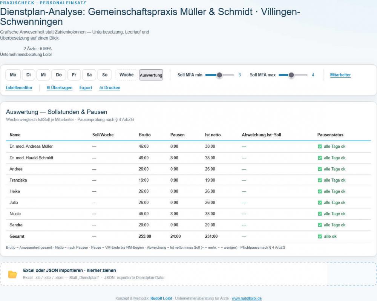Click green check icon in Franziska row
This screenshot has width=377, height=301.
pos(320,180)
